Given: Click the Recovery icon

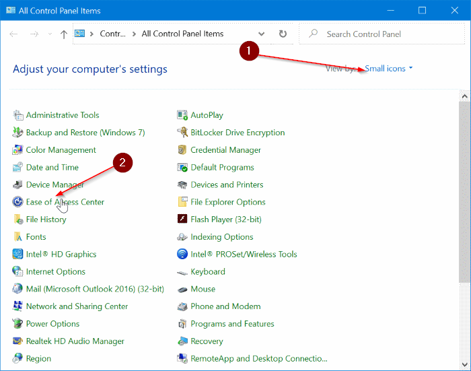Looking at the screenshot, I should [x=182, y=341].
